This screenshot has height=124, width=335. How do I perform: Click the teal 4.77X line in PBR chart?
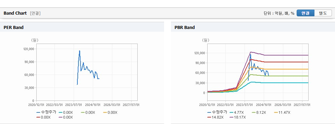pos(286,83)
